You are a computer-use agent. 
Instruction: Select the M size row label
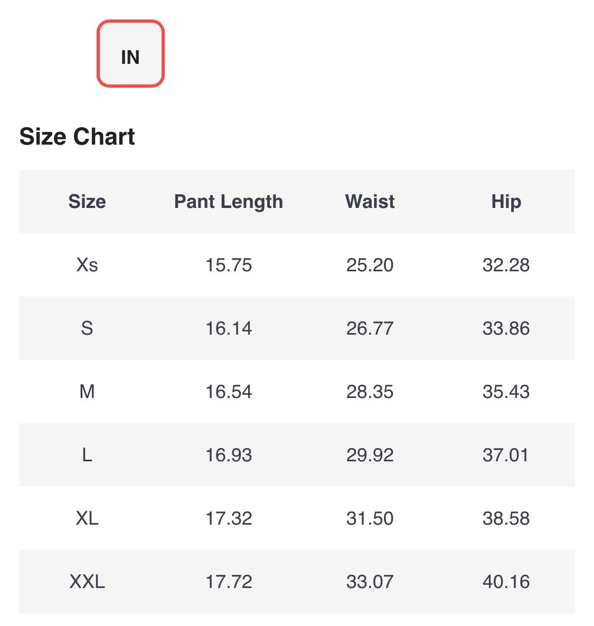[87, 392]
